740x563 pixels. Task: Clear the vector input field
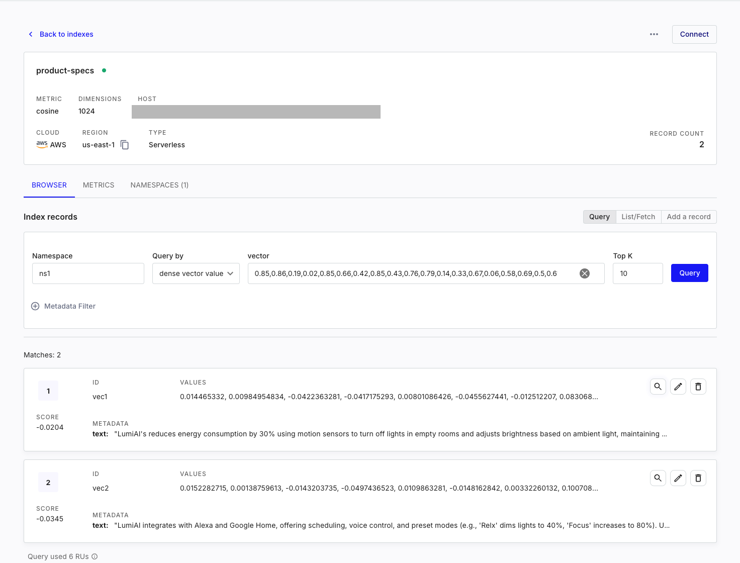pyautogui.click(x=584, y=273)
